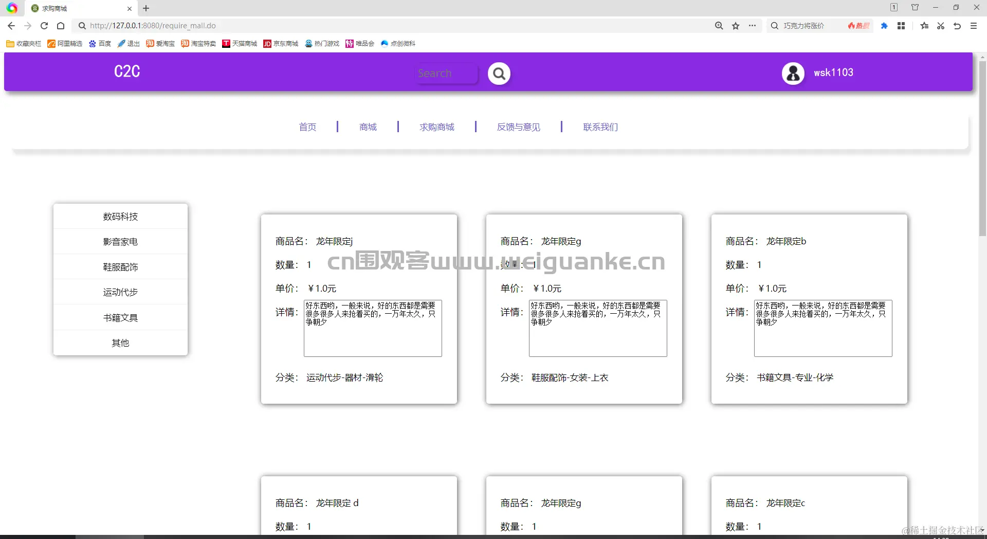The width and height of the screenshot is (987, 539).
Task: Open the 点创微科 bookmark
Action: point(398,44)
